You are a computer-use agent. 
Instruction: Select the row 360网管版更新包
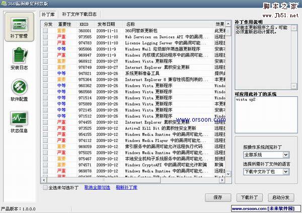click(x=133, y=31)
